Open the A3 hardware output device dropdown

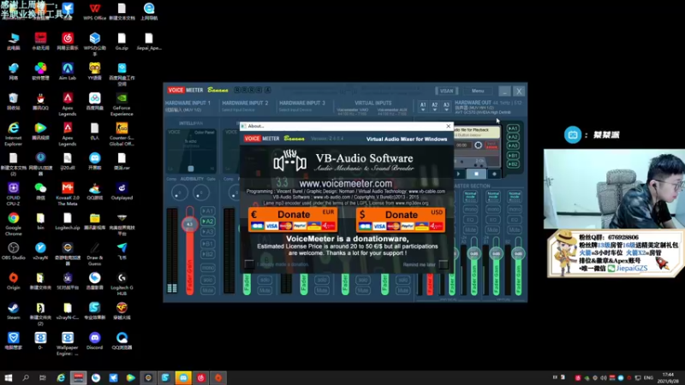446,107
